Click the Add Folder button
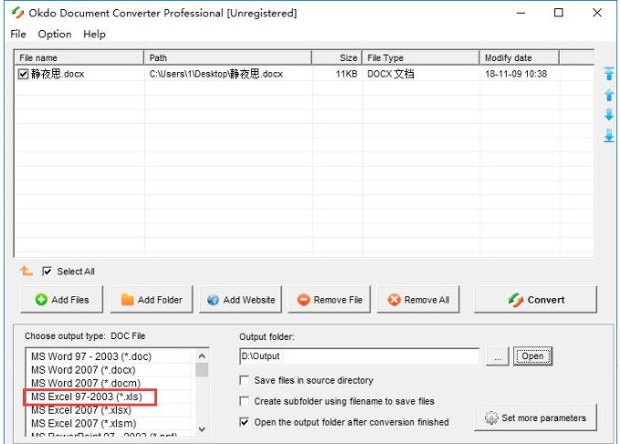The image size is (620, 444). [152, 300]
